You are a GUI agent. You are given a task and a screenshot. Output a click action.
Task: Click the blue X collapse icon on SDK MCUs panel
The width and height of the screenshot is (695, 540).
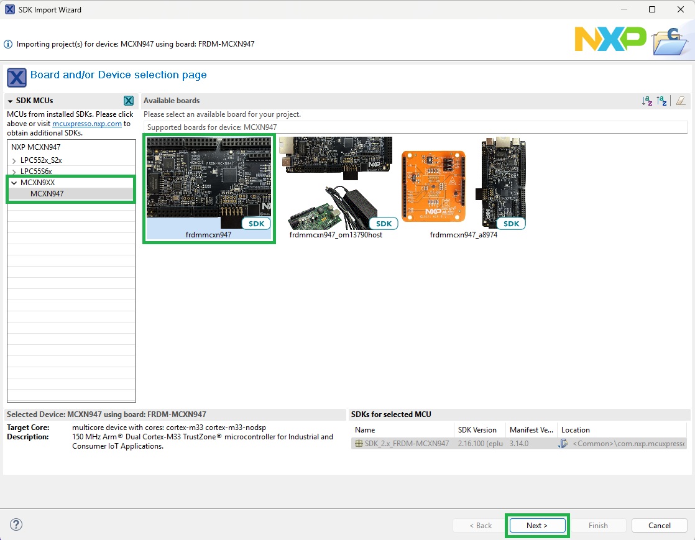click(x=129, y=100)
